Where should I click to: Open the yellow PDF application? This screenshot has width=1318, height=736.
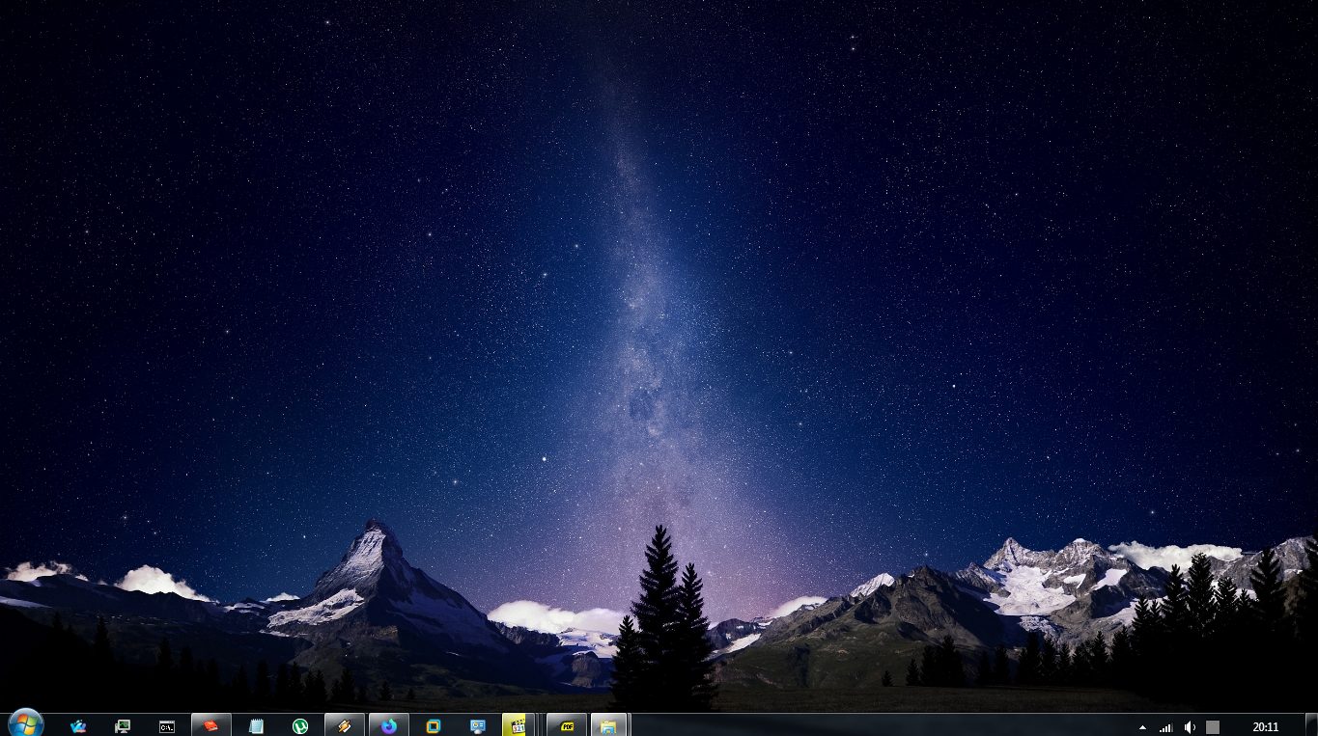point(567,726)
